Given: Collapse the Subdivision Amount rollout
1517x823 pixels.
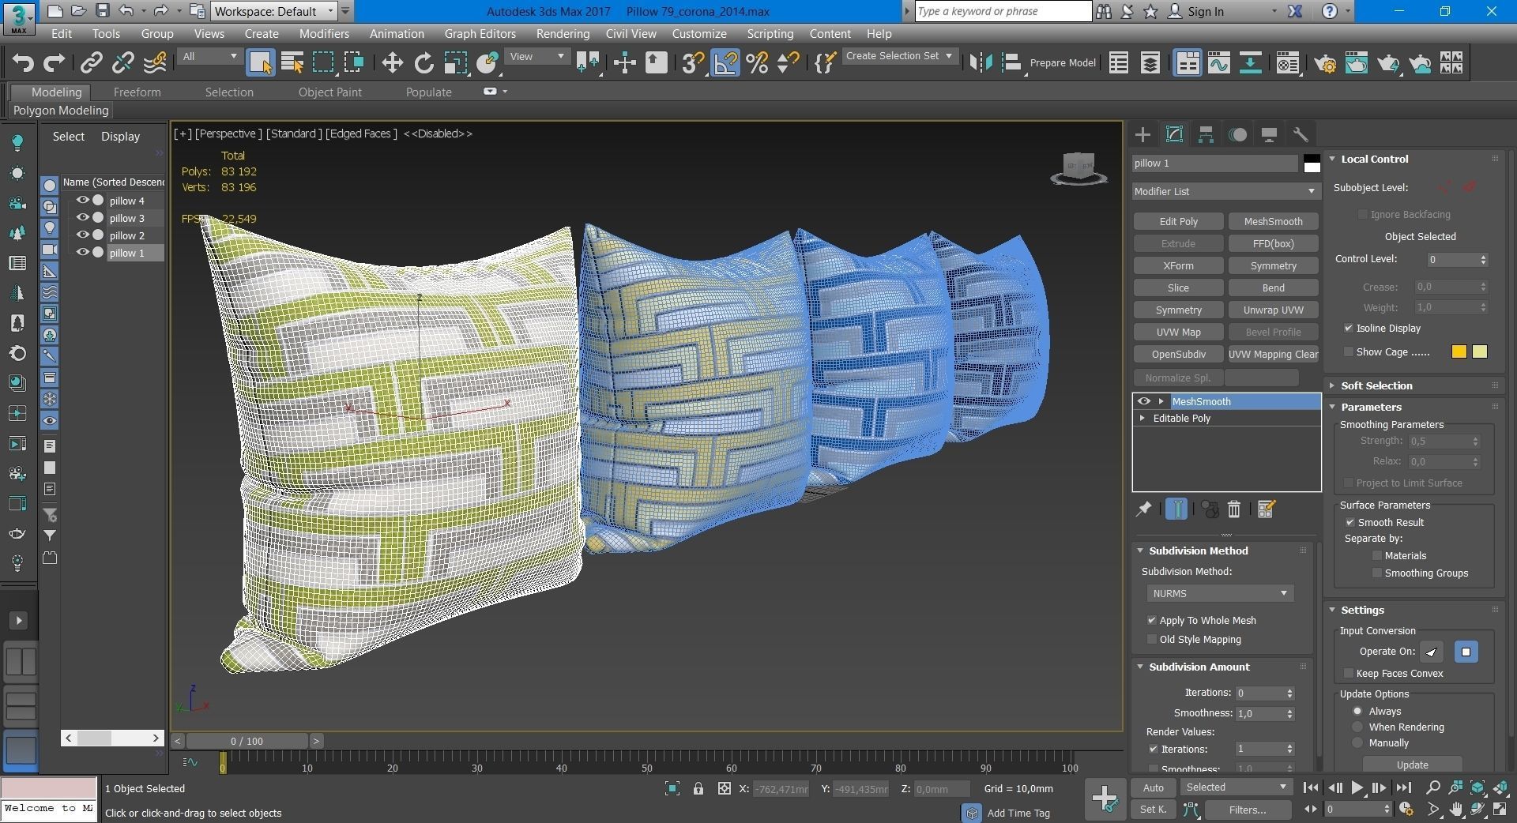Looking at the screenshot, I should (1198, 667).
